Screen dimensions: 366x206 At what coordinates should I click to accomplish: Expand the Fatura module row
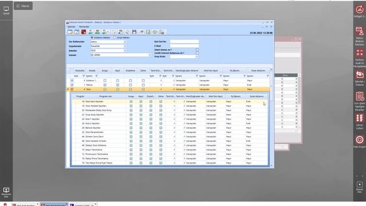(72, 85)
